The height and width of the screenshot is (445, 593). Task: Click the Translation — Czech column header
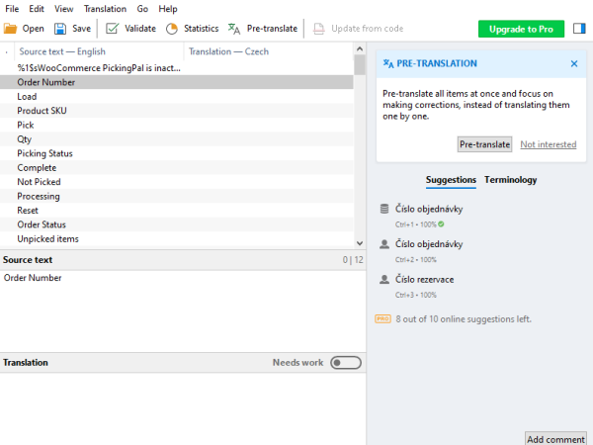[229, 51]
